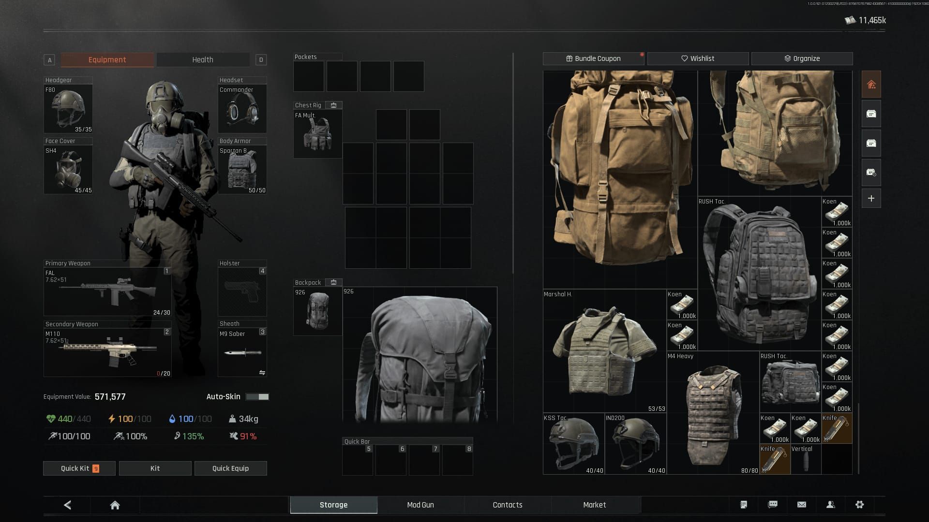Open the mail inbox icon

[x=801, y=505]
